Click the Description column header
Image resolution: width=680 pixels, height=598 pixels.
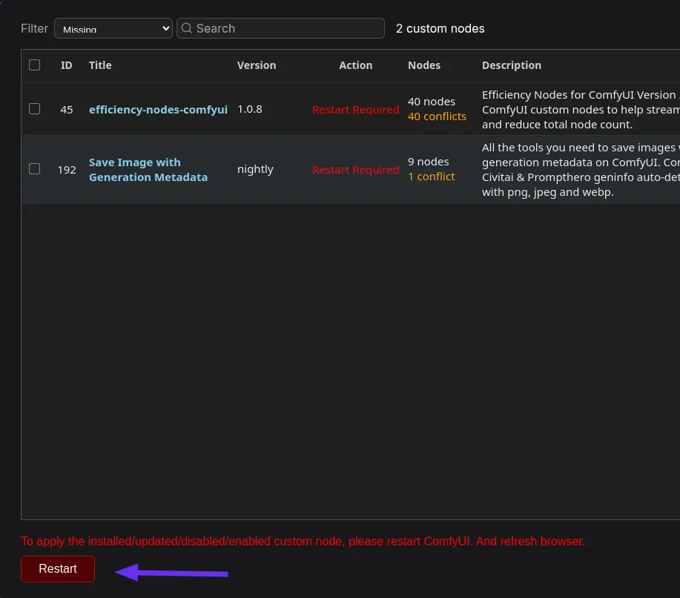click(x=512, y=65)
